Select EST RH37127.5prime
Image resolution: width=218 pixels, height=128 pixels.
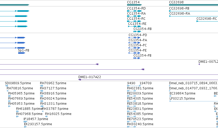click(41, 91)
